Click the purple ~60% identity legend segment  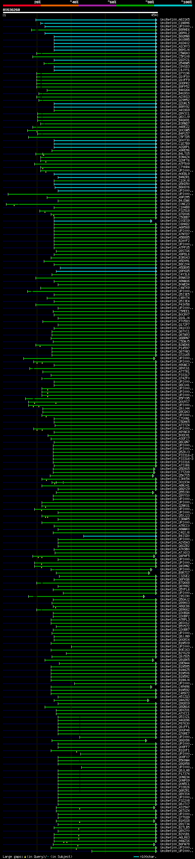coord(97,5)
